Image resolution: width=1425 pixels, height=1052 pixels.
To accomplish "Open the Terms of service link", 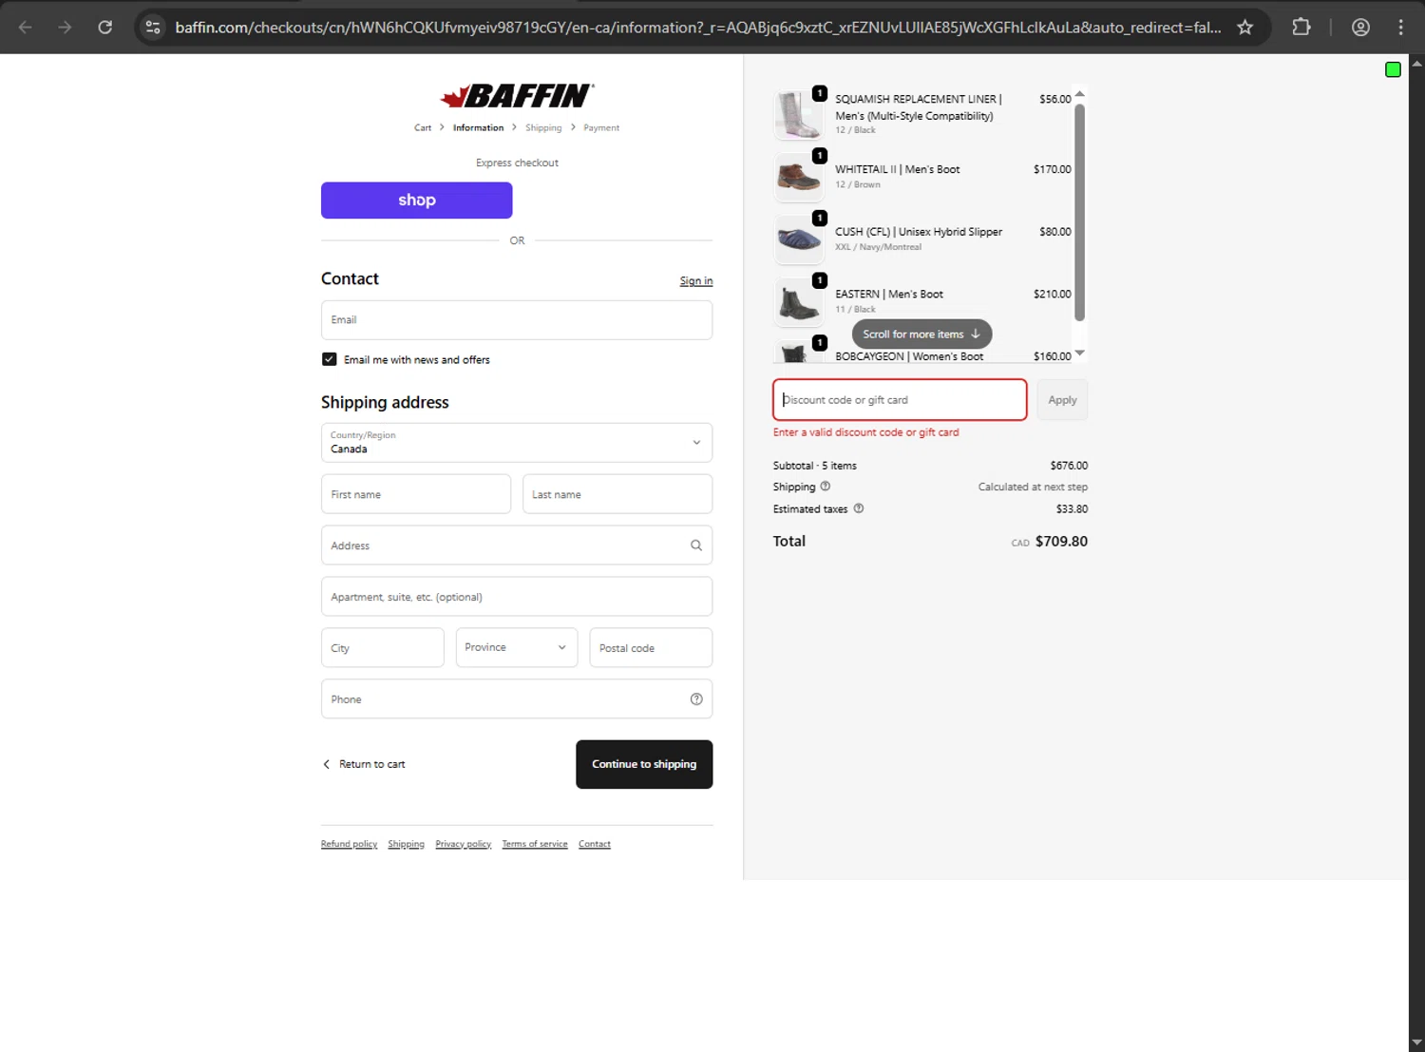I will [535, 844].
